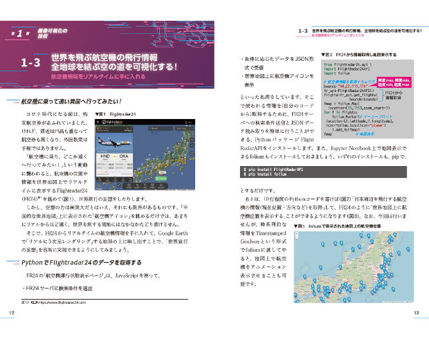Screen dimensions: 429x346
Task: Click the 'bounds=' line in the code listing
Action: (x=345, y=86)
